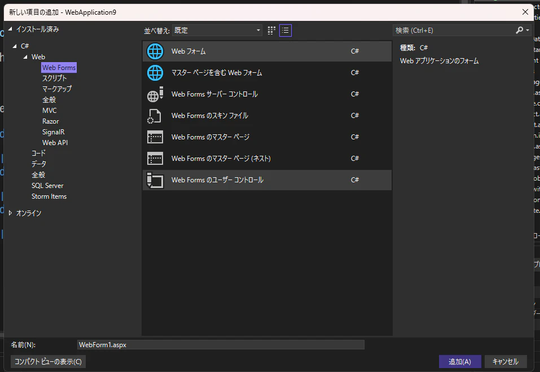
Task: Click the 名前 field containing WebForm1.aspx
Action: click(x=221, y=345)
